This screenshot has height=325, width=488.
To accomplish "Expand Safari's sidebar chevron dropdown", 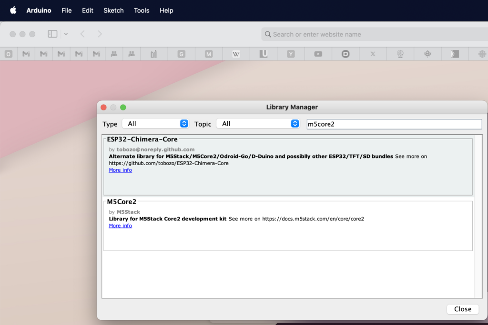I will 66,34.
